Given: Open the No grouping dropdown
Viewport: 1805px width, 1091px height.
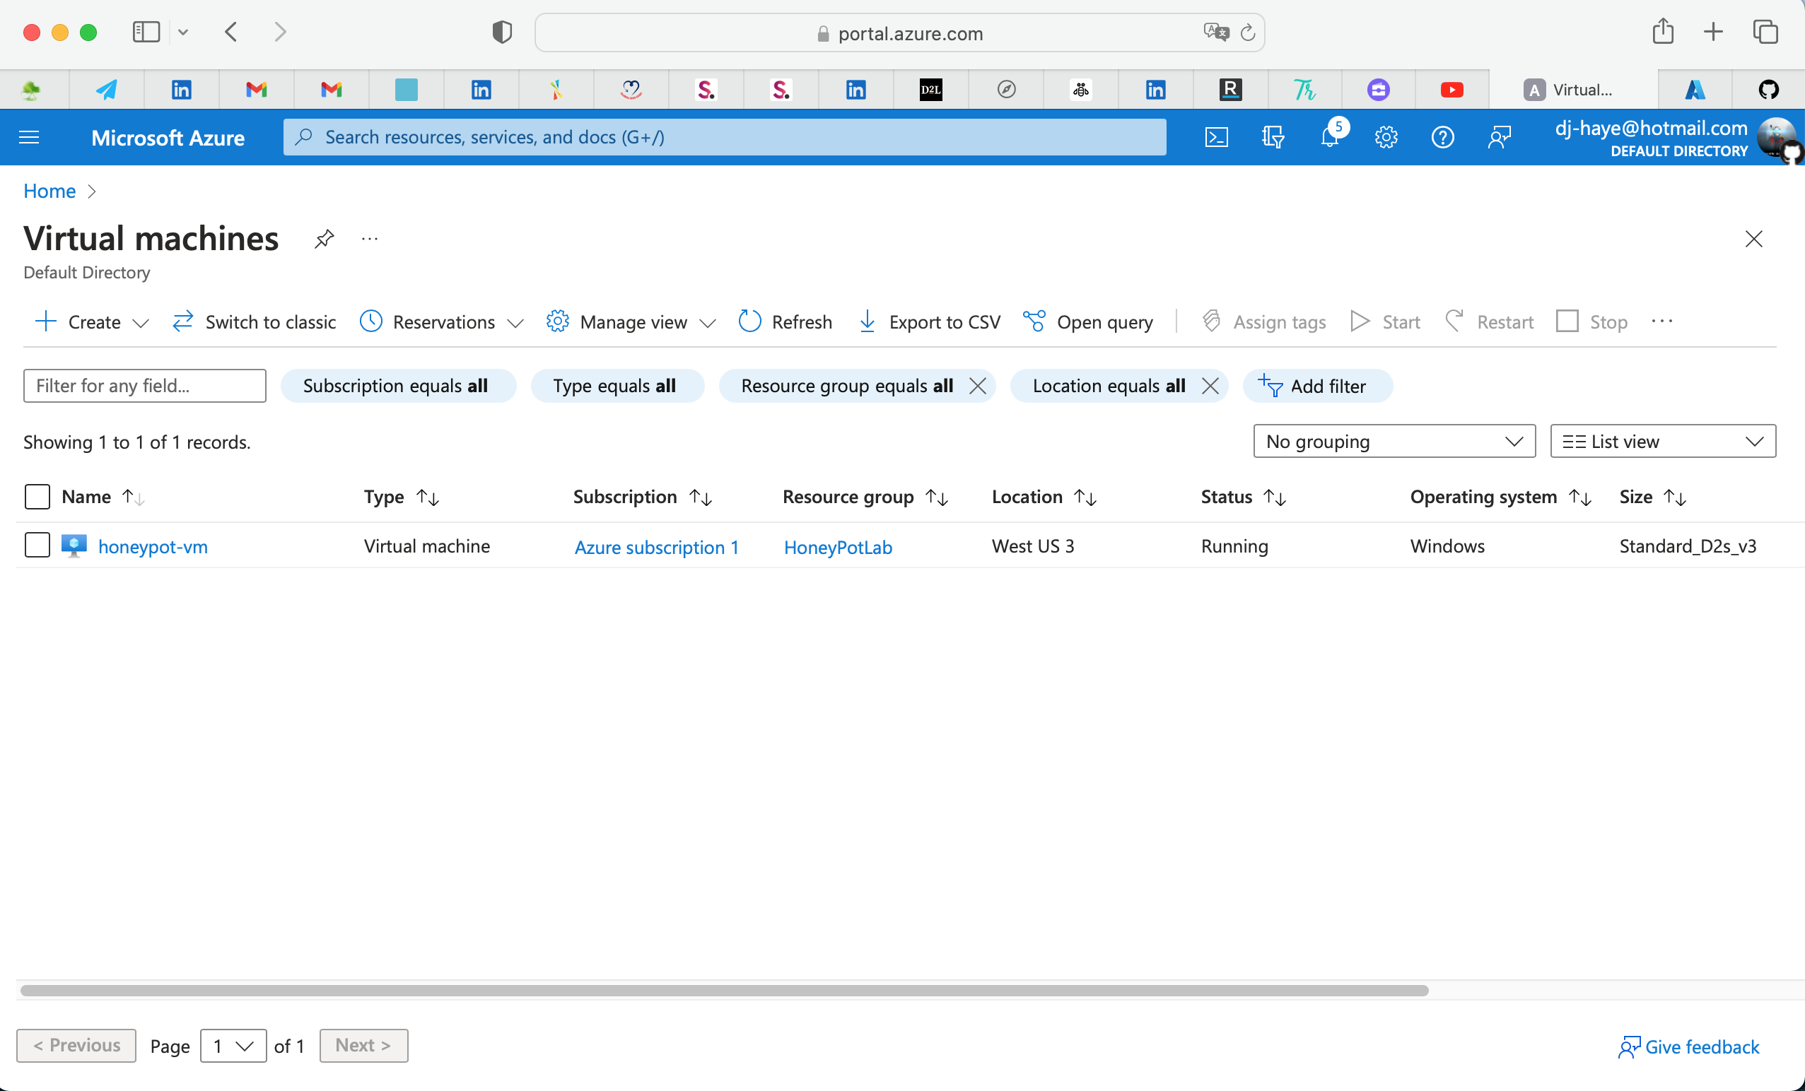Looking at the screenshot, I should (x=1394, y=441).
